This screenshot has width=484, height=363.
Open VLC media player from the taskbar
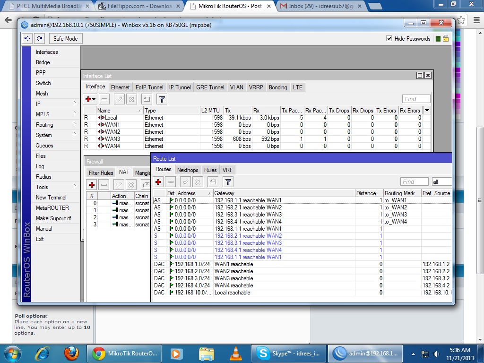point(235,353)
